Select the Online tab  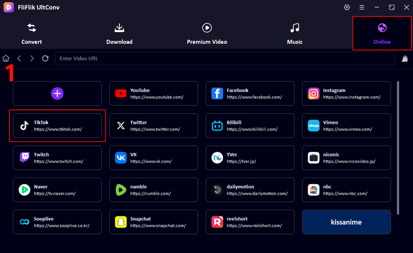(382, 34)
